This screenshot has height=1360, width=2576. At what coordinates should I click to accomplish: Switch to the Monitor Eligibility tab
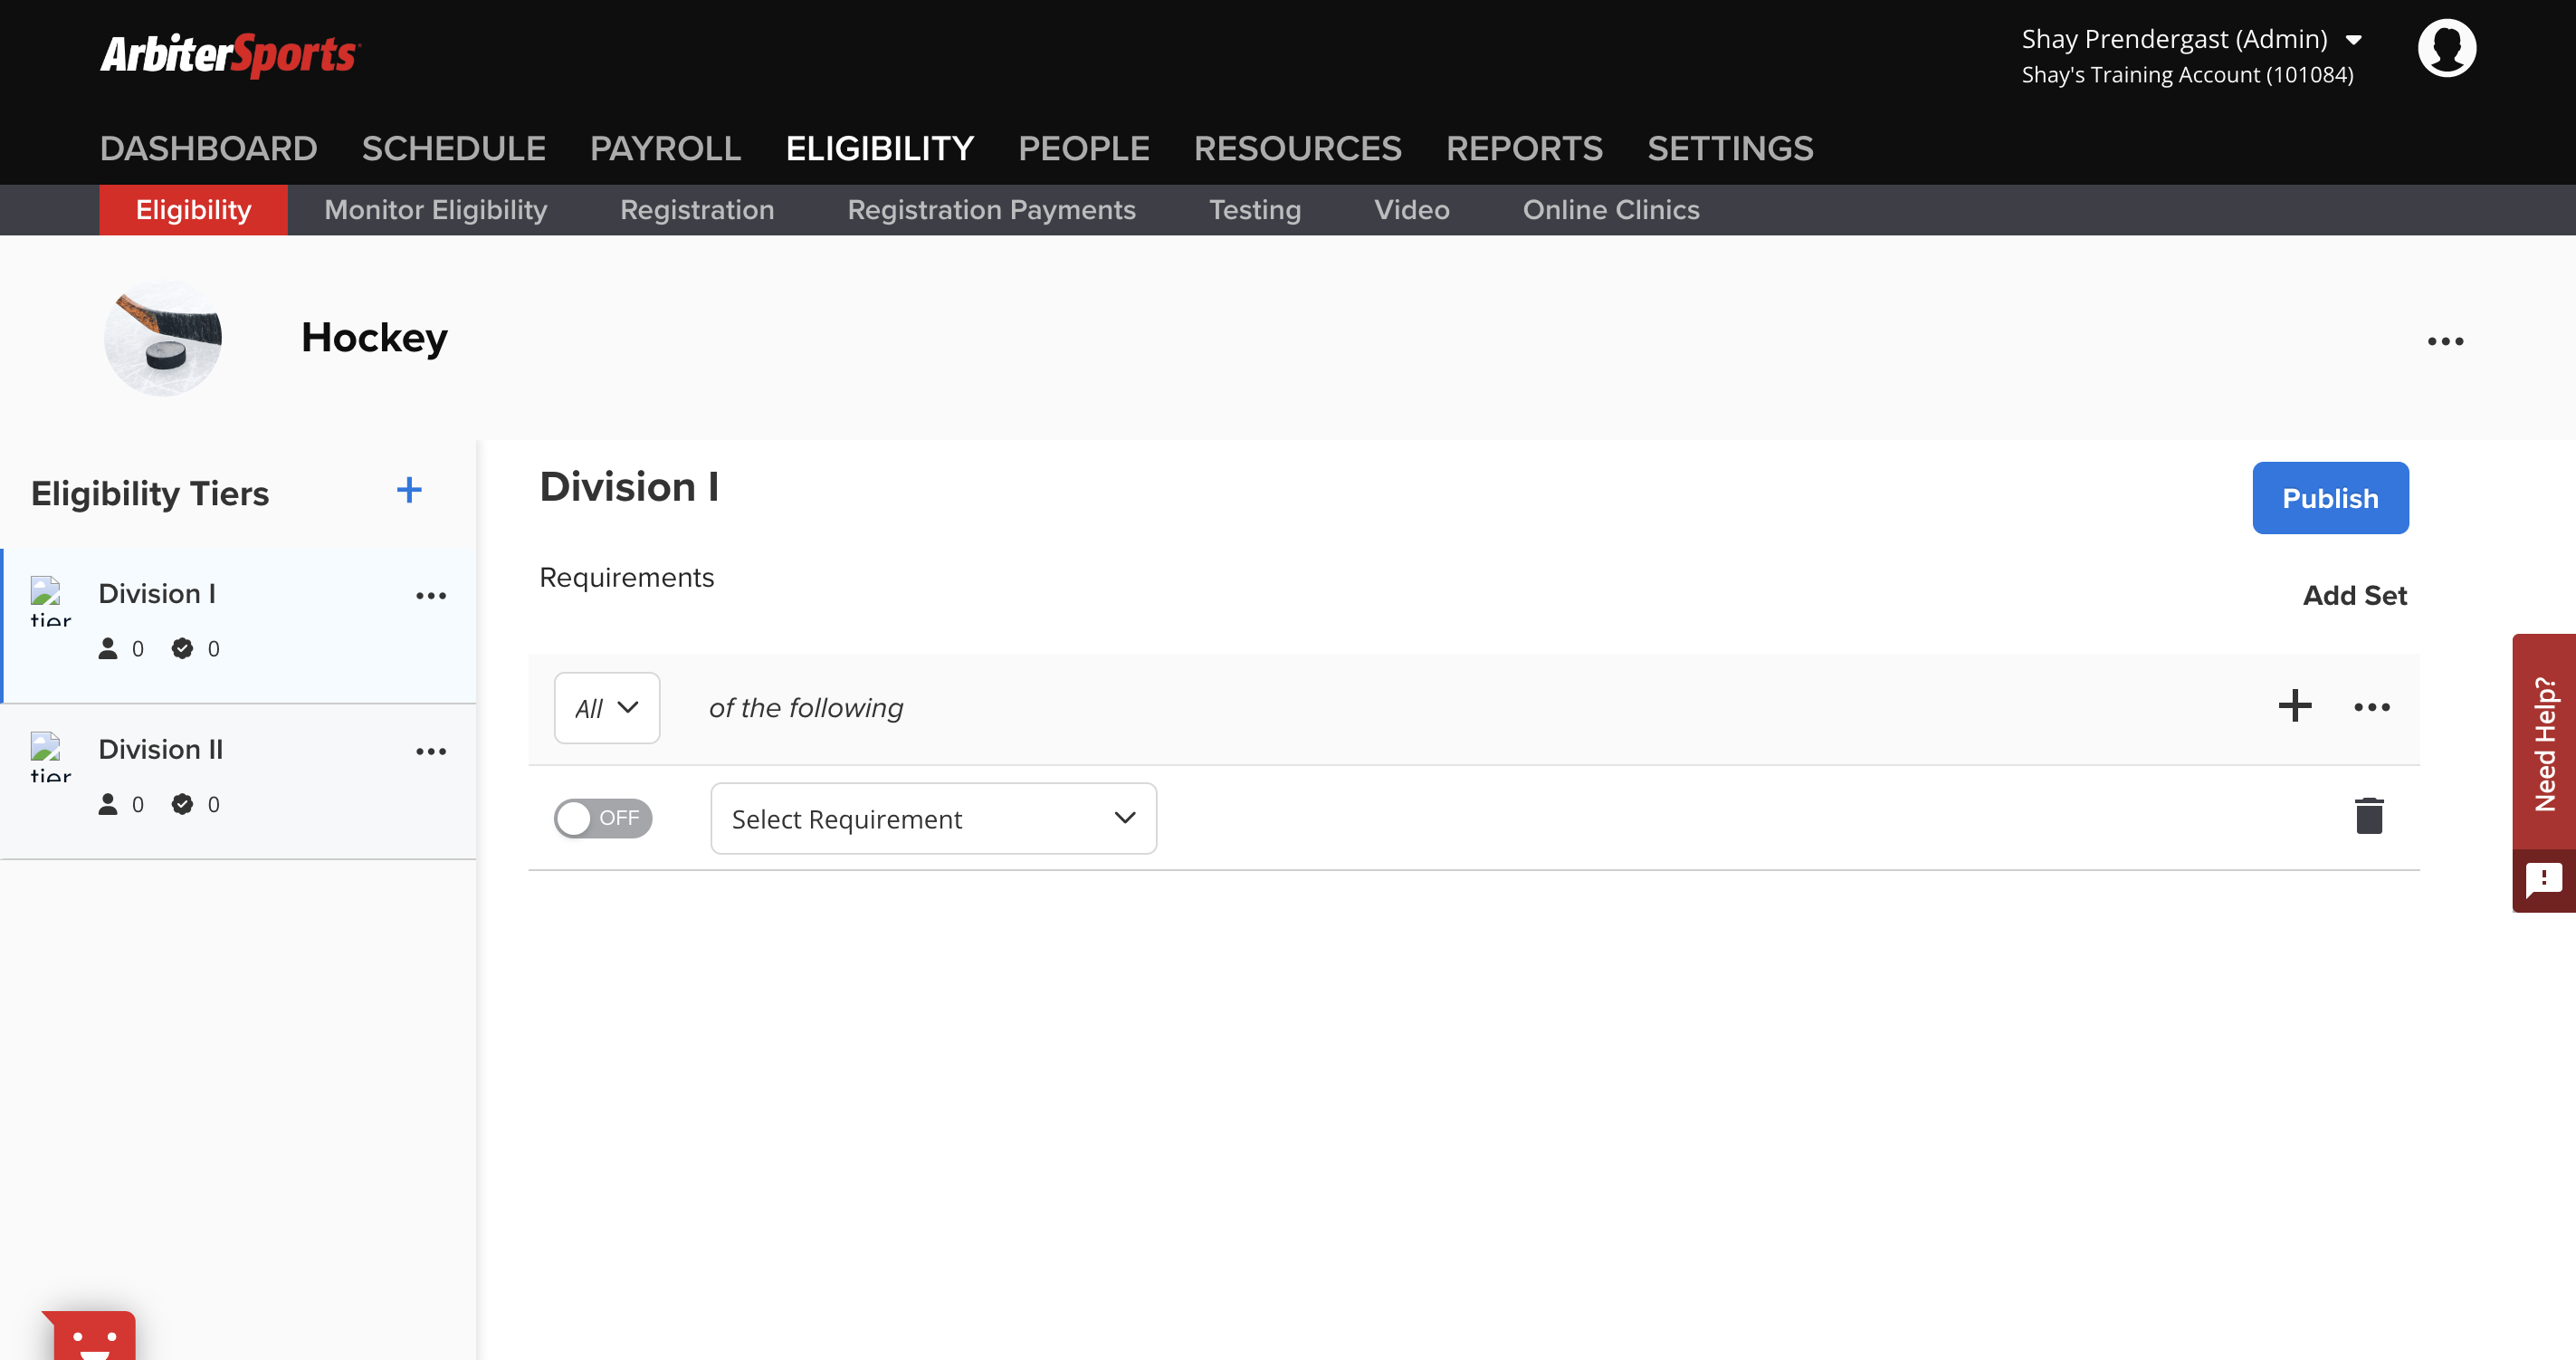point(435,210)
